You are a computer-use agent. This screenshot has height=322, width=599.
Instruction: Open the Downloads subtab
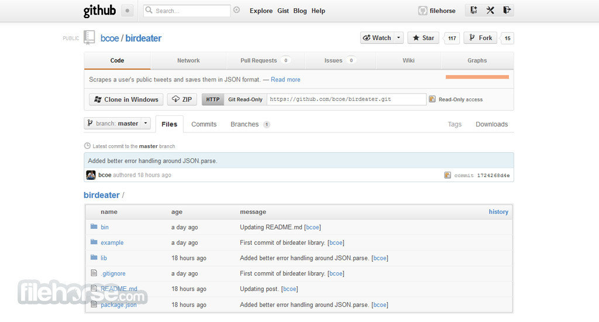tap(491, 124)
